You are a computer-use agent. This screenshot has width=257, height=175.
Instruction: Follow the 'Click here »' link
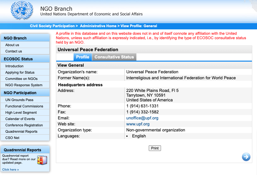(x=10, y=169)
